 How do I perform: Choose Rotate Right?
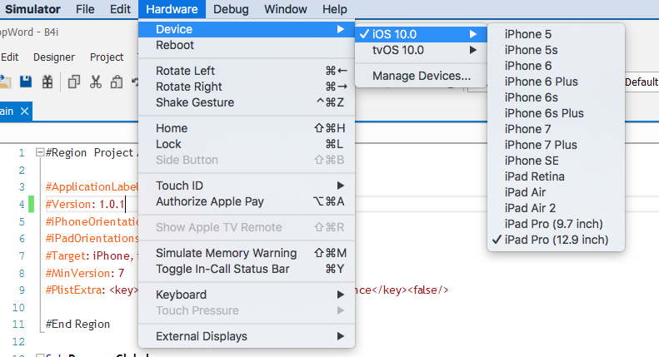coord(247,87)
